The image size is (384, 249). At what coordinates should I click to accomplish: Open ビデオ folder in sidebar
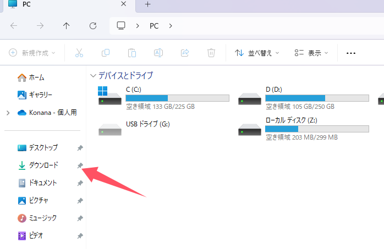coord(30,236)
